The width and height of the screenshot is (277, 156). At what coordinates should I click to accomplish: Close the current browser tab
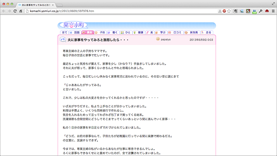pyautogui.click(x=53, y=5)
